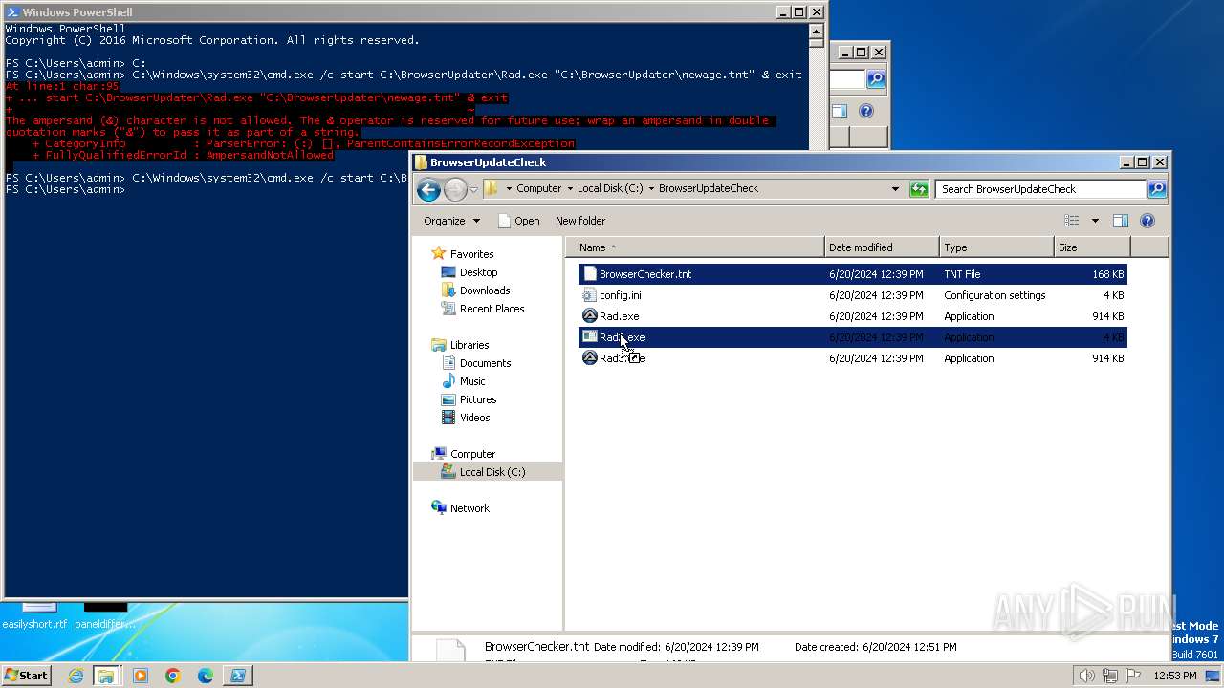Click the Open toolbar button
Screen dimensions: 1224x688
click(x=519, y=221)
